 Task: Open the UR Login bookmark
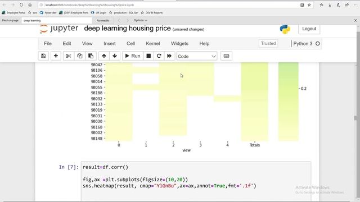[x=99, y=13]
